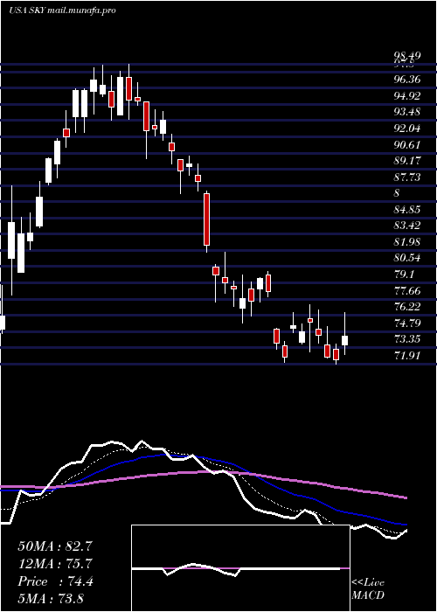Click the USA SKY mail.munafa.pro title
Image resolution: width=437 pixels, height=612 pixels.
point(62,10)
